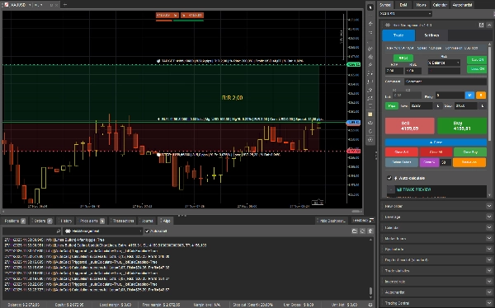Click the green target price marker on chart axis
495x308 pixels.
[354, 64]
